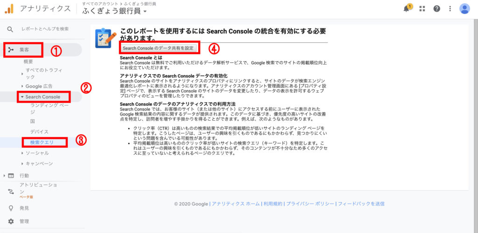Open the 発見 menu item
Viewport: 478px width, 233px height.
tap(24, 208)
